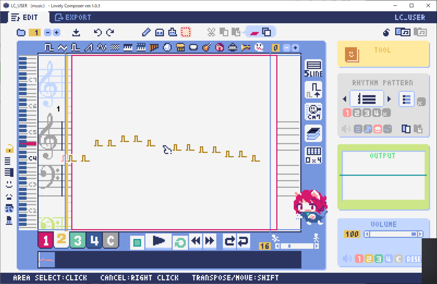
Task: Toggle volume channel 1 mute button
Action: coord(359,259)
